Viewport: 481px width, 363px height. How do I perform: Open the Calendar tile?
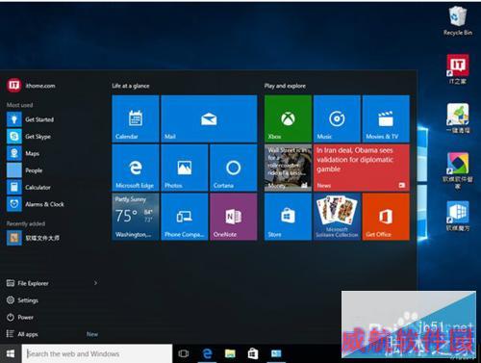pos(136,118)
